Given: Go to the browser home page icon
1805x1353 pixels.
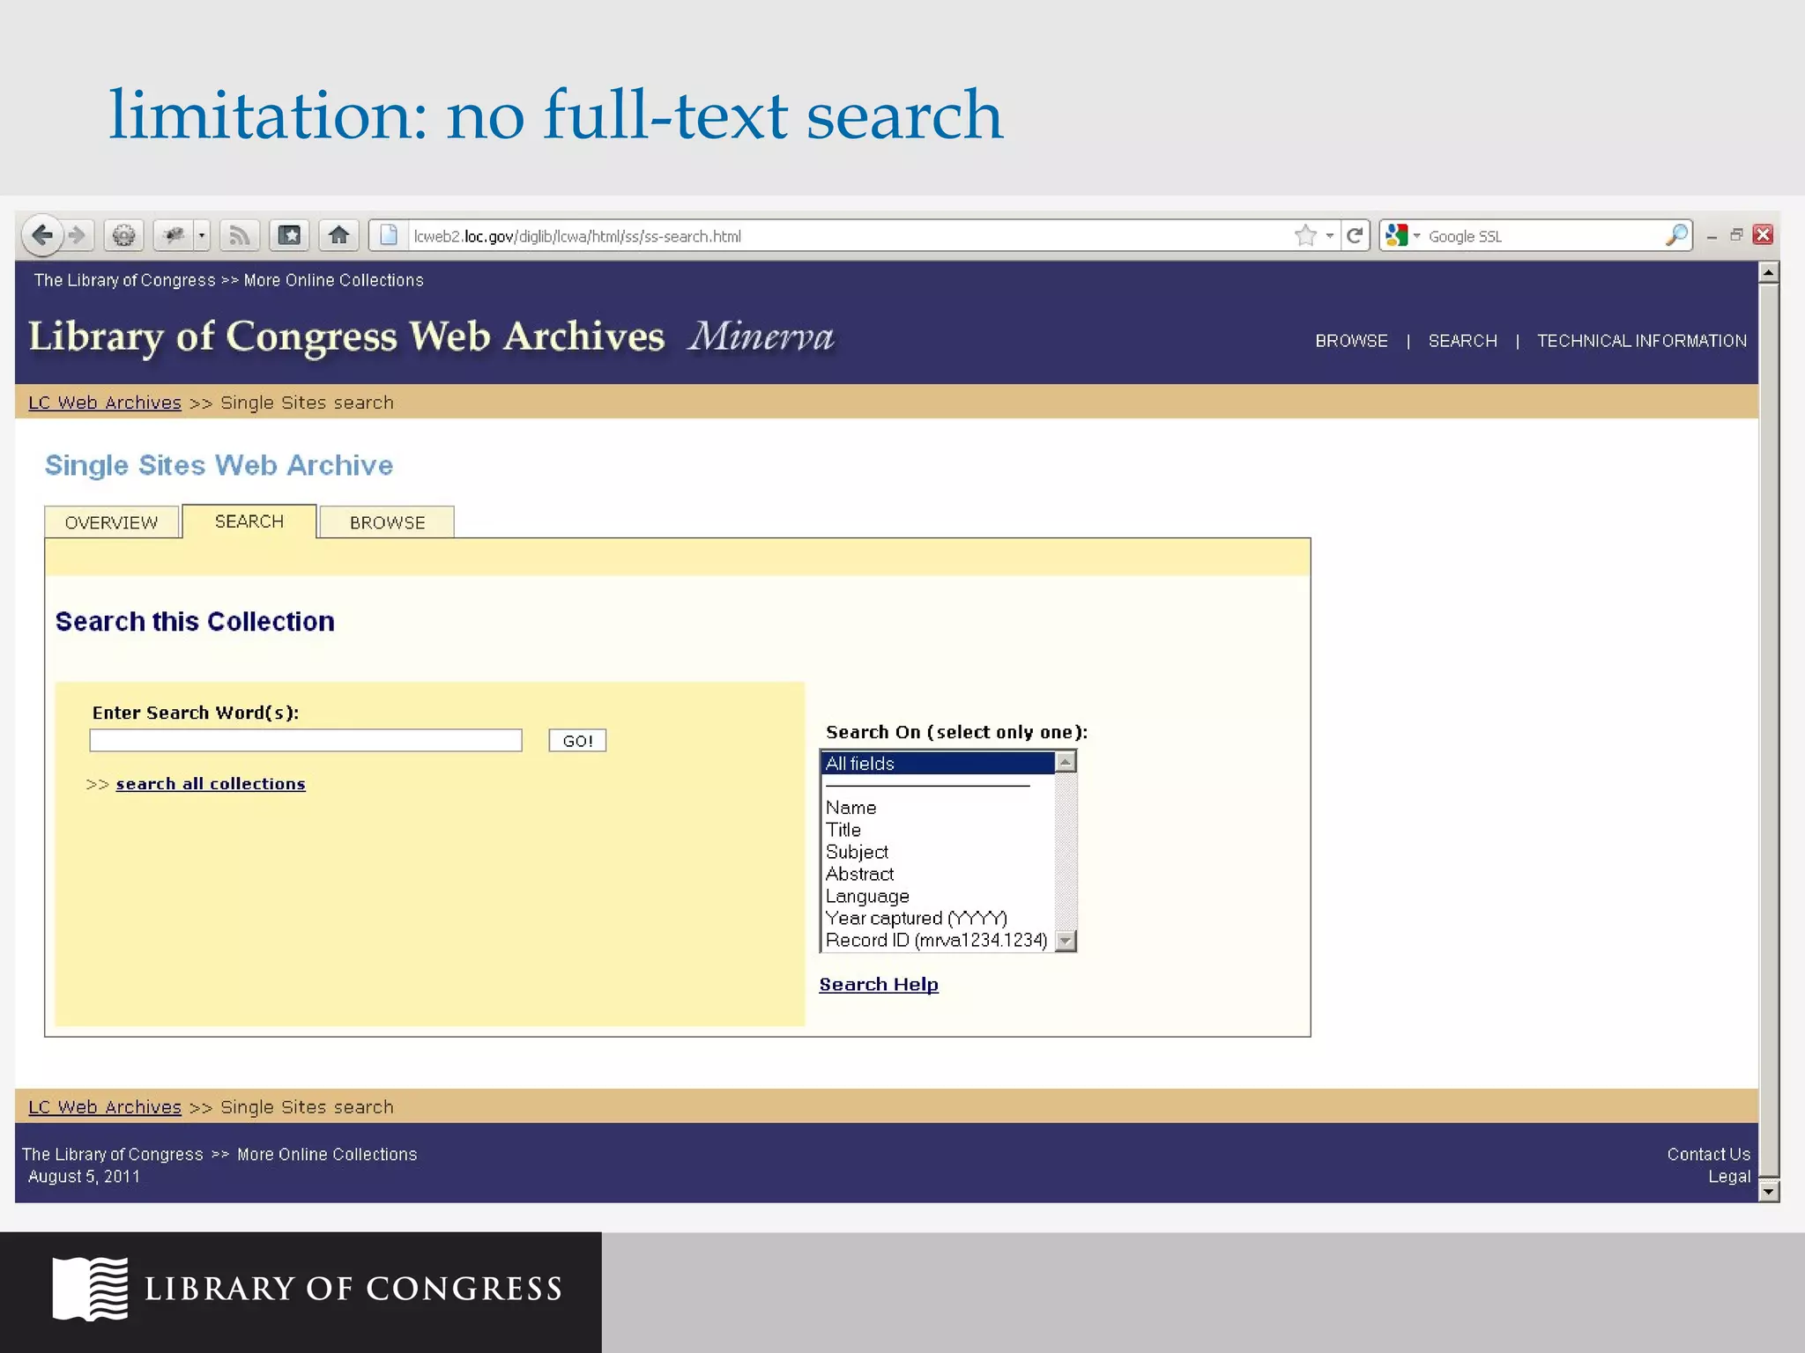Looking at the screenshot, I should pos(338,235).
